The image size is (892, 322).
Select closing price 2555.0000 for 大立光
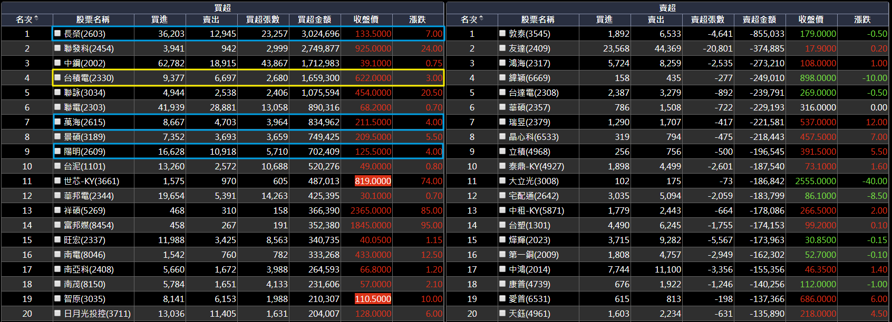(816, 181)
